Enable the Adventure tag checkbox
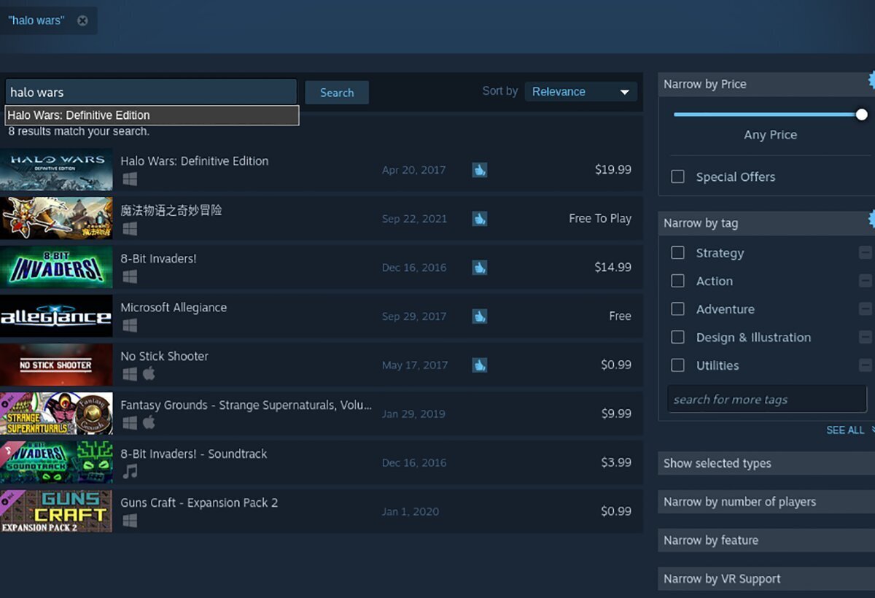The height and width of the screenshot is (598, 875). click(677, 308)
